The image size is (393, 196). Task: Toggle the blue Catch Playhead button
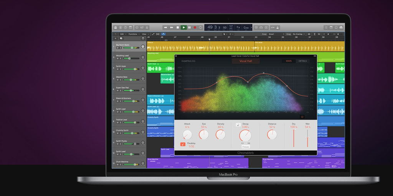click(163, 34)
